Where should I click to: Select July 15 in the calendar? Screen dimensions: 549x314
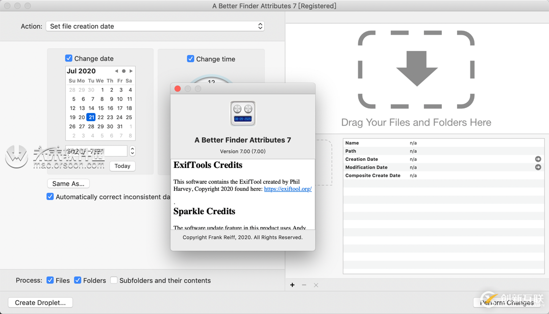coord(101,108)
